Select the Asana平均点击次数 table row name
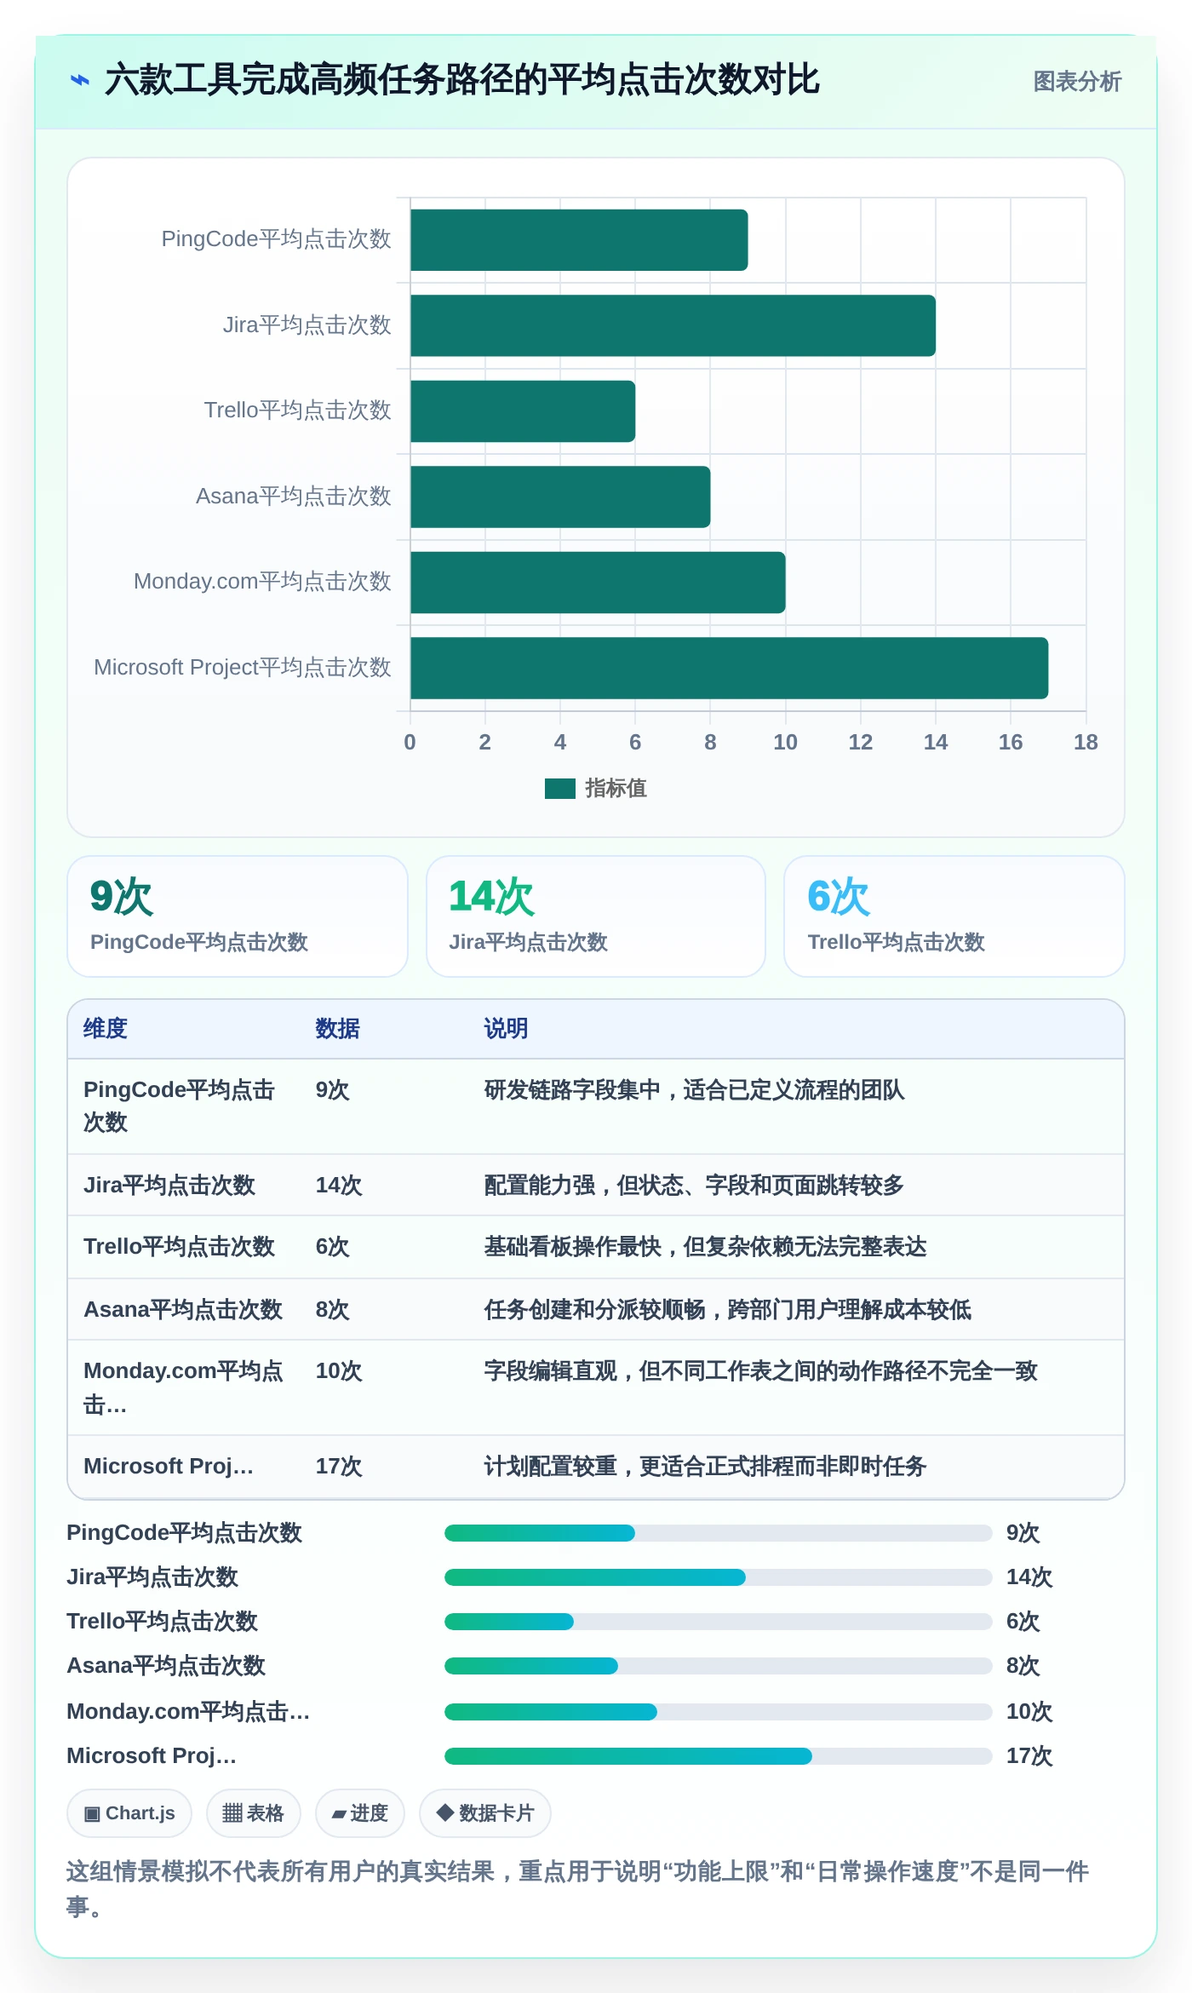The width and height of the screenshot is (1192, 1993). coord(182,1310)
